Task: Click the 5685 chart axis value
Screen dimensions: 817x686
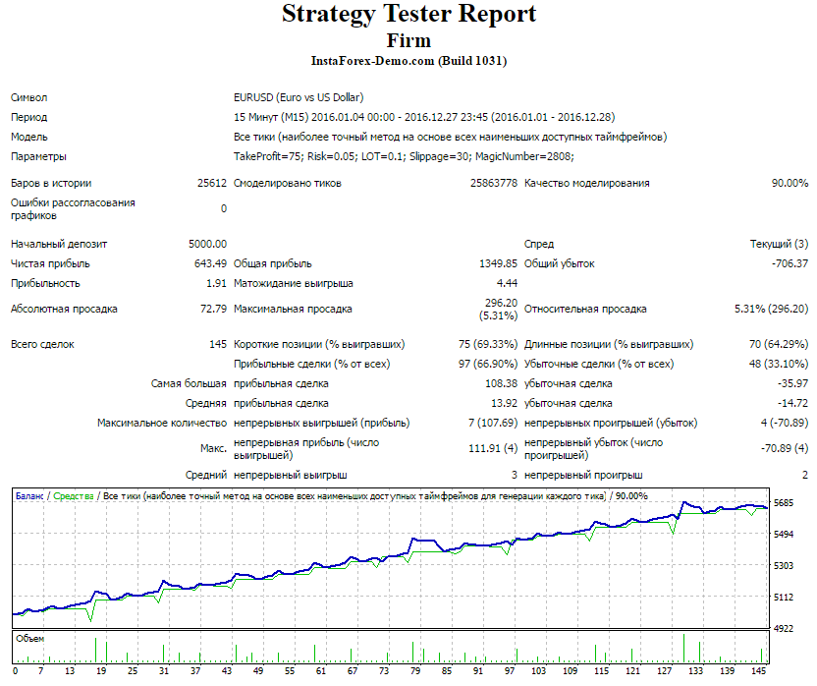Action: point(784,503)
